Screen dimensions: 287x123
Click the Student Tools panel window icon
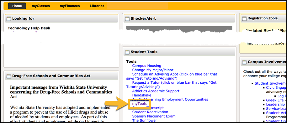pyautogui.click(x=127, y=52)
